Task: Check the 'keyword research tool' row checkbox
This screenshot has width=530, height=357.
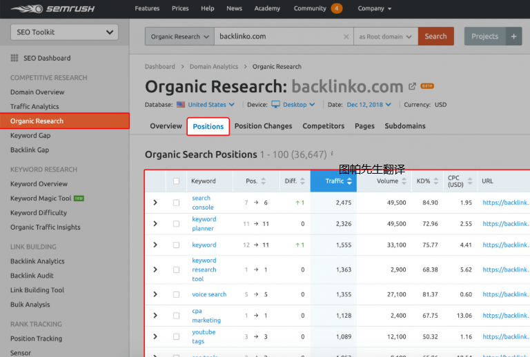Action: point(176,269)
